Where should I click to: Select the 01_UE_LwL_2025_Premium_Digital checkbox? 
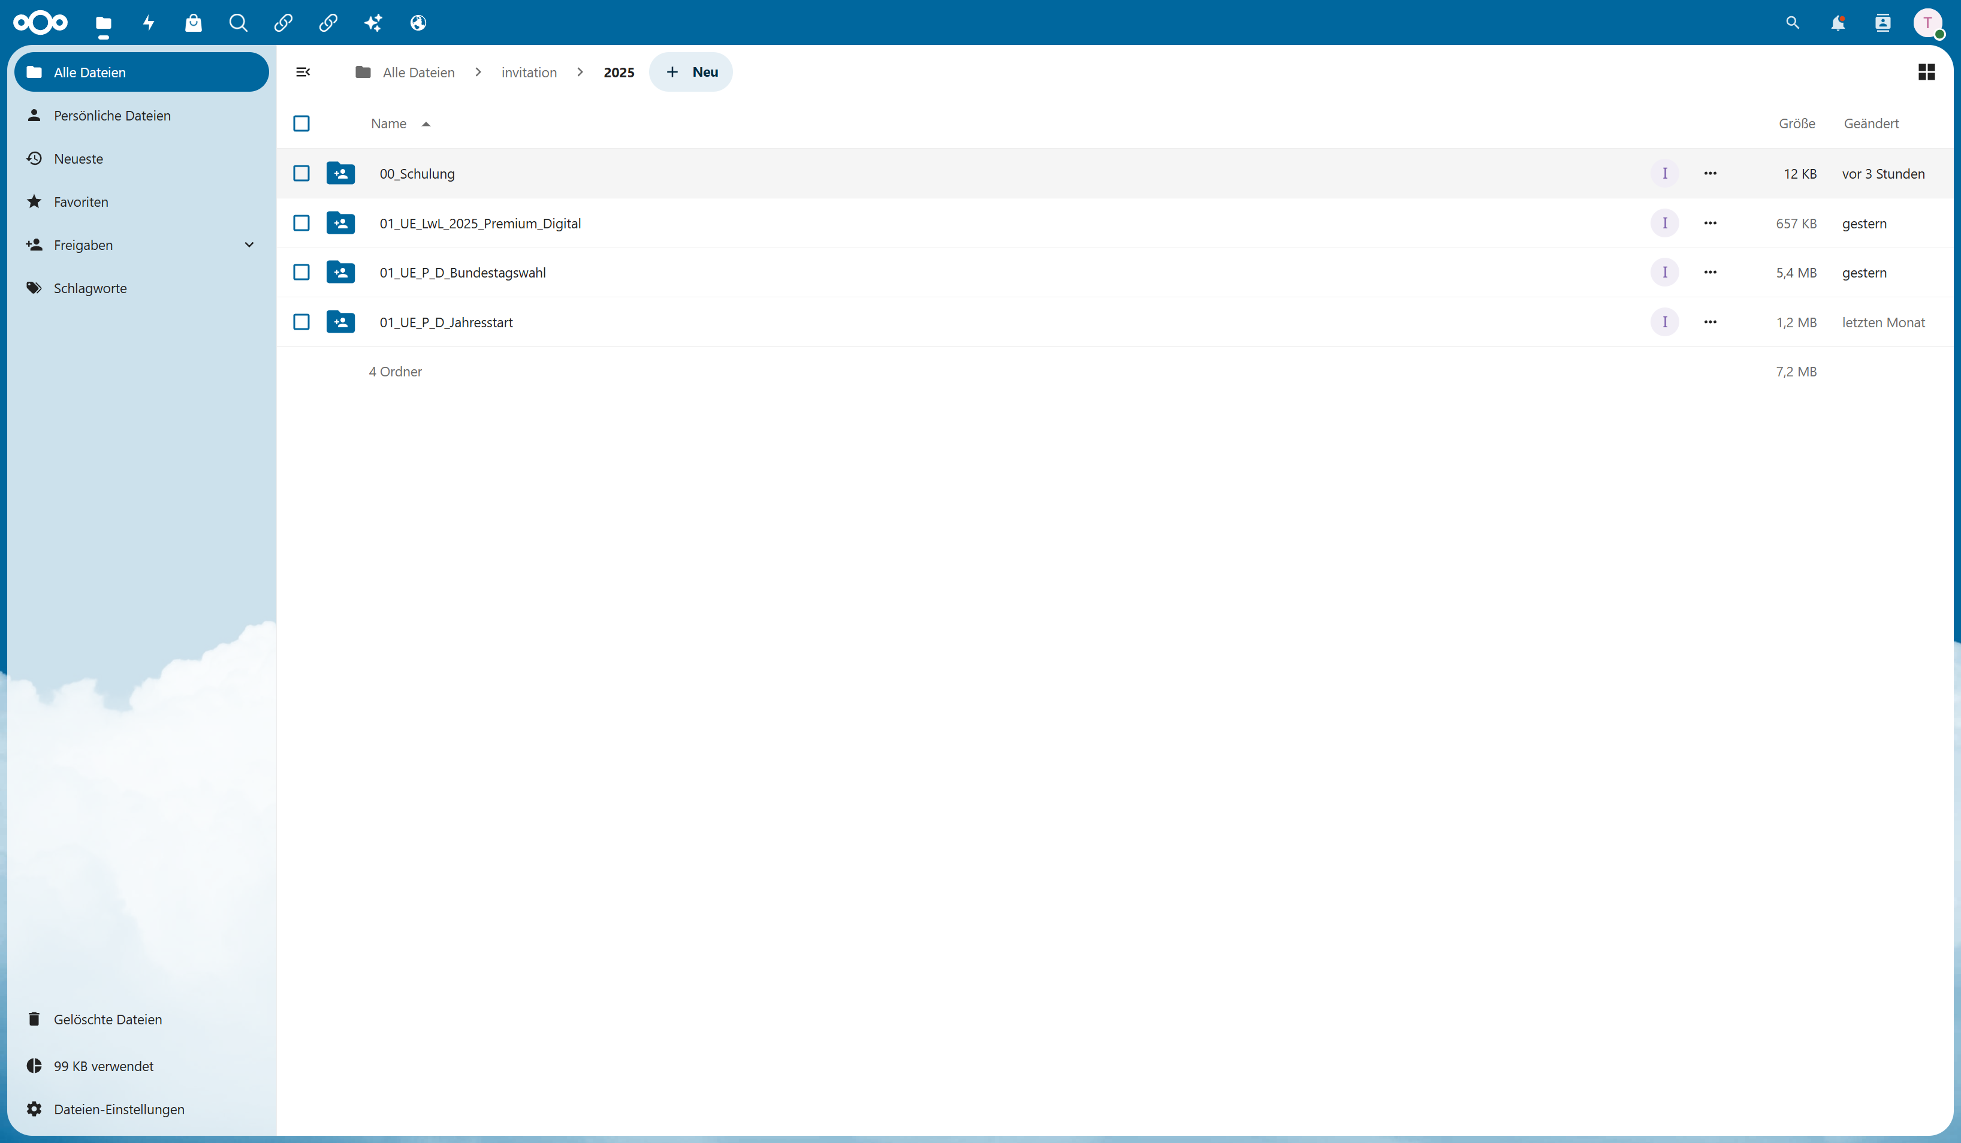[302, 224]
